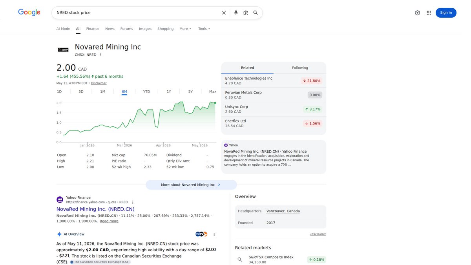
Task: Open Peruvian Metals Corp related stock
Action: click(274, 95)
